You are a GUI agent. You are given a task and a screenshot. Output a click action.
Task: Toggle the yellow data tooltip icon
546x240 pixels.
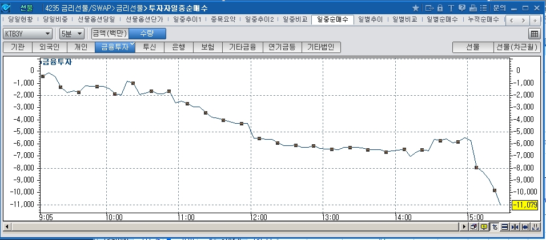(x=484, y=227)
